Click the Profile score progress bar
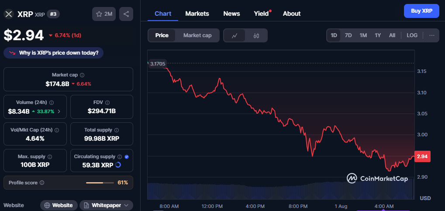The width and height of the screenshot is (445, 211). (x=100, y=183)
